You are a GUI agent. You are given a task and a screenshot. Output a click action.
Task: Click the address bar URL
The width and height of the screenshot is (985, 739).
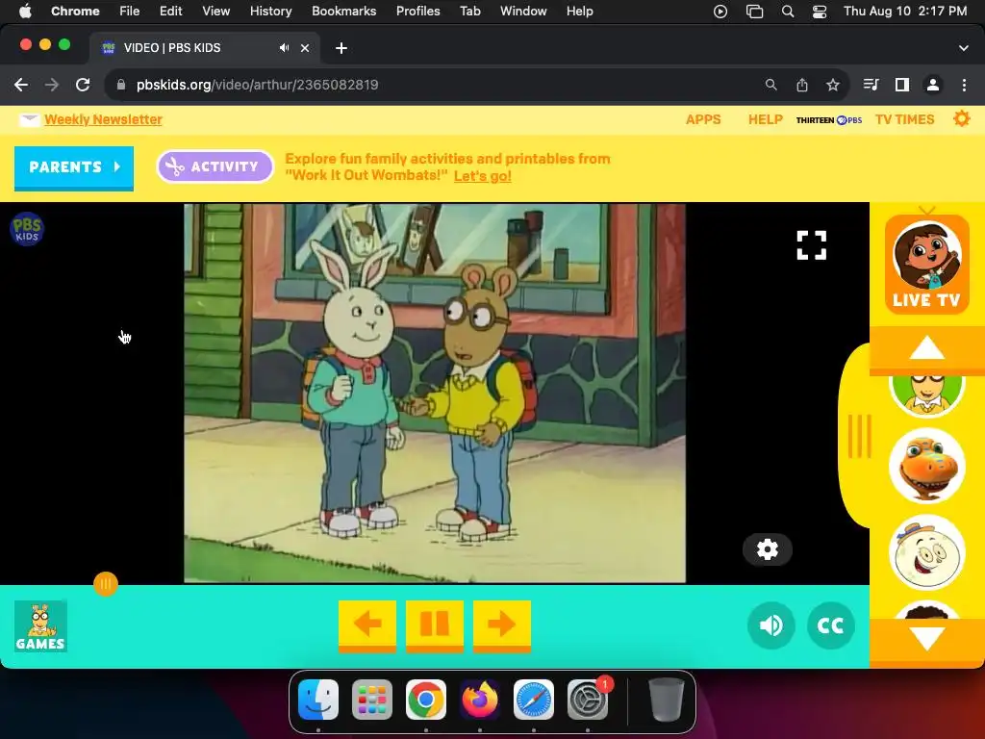[x=257, y=85]
